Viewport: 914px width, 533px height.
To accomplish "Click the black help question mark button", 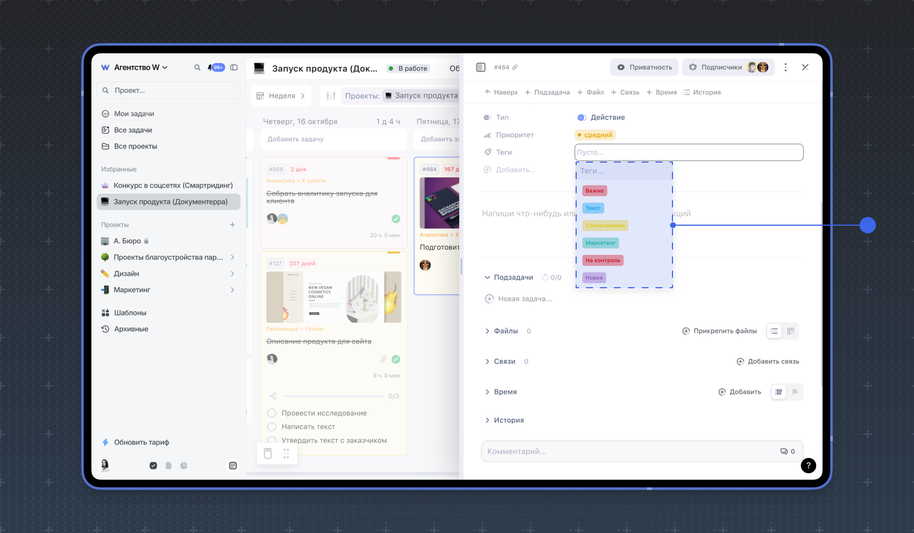I will pyautogui.click(x=808, y=465).
